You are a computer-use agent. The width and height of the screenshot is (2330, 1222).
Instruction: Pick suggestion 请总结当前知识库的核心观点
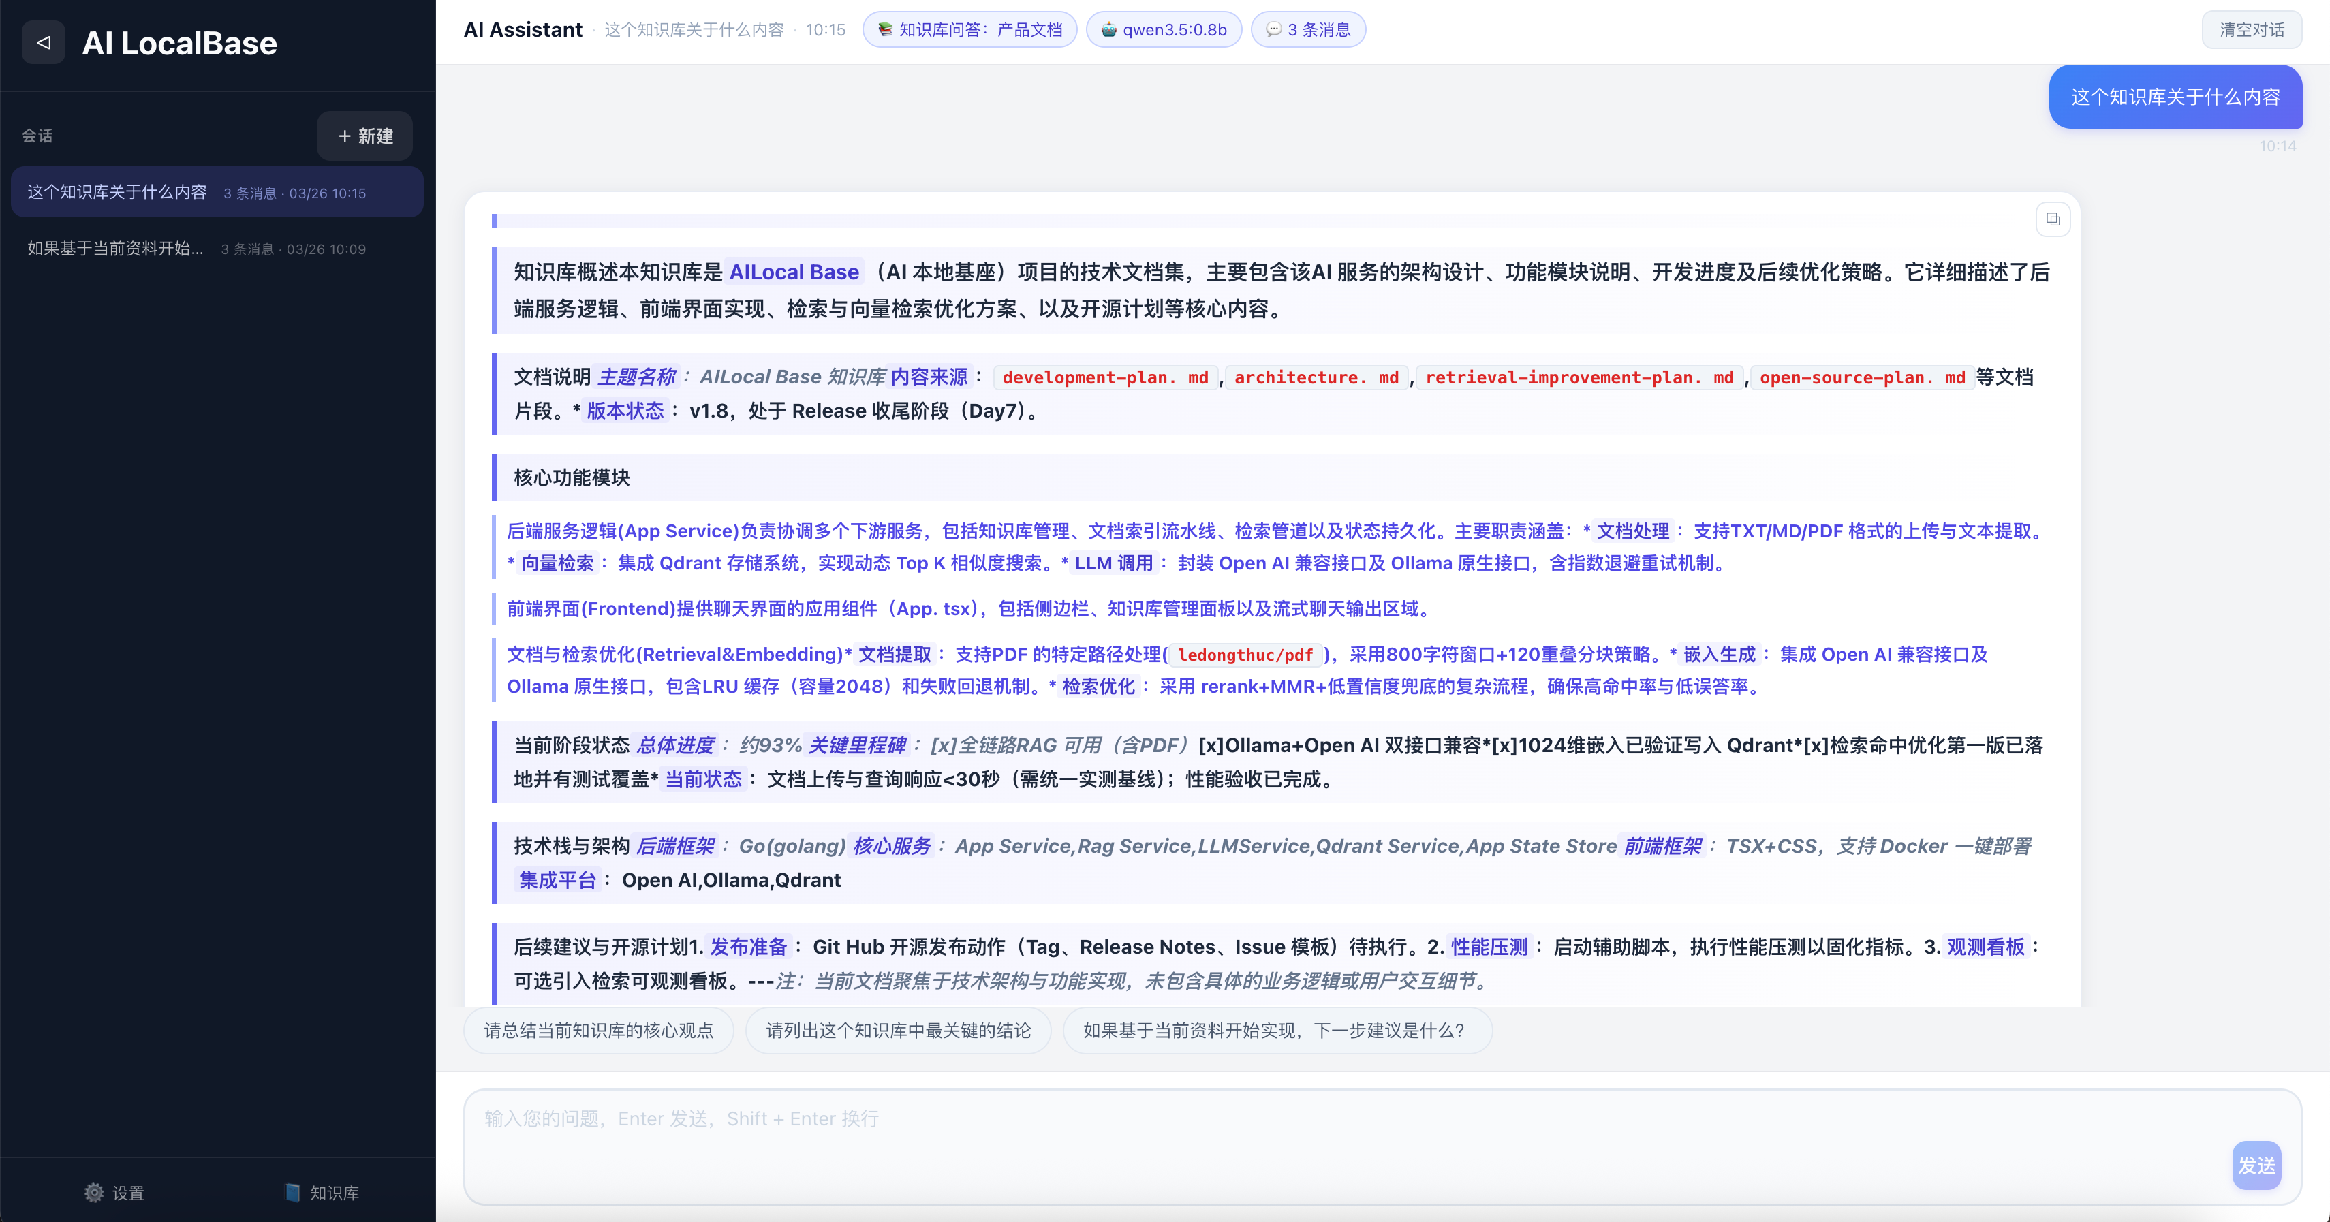tap(598, 1030)
